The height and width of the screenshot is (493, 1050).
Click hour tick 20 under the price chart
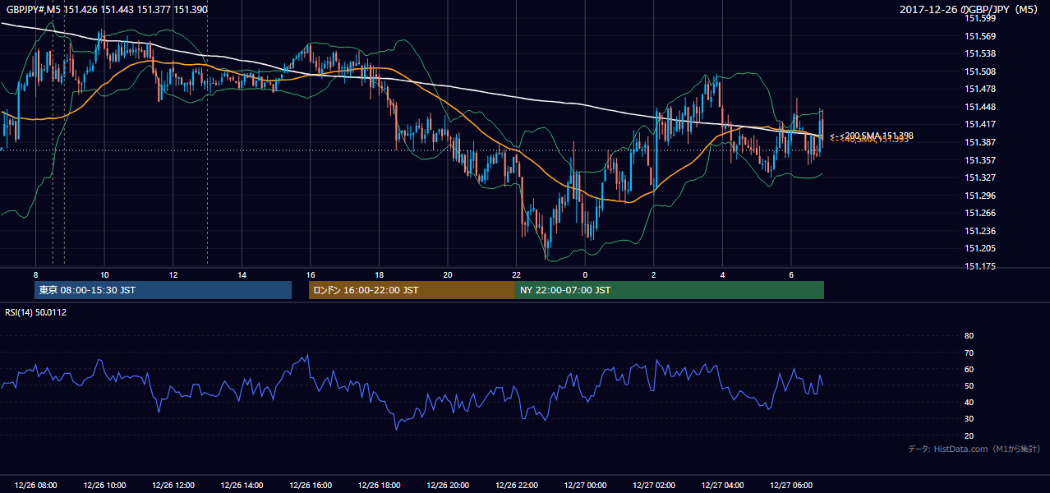click(448, 274)
